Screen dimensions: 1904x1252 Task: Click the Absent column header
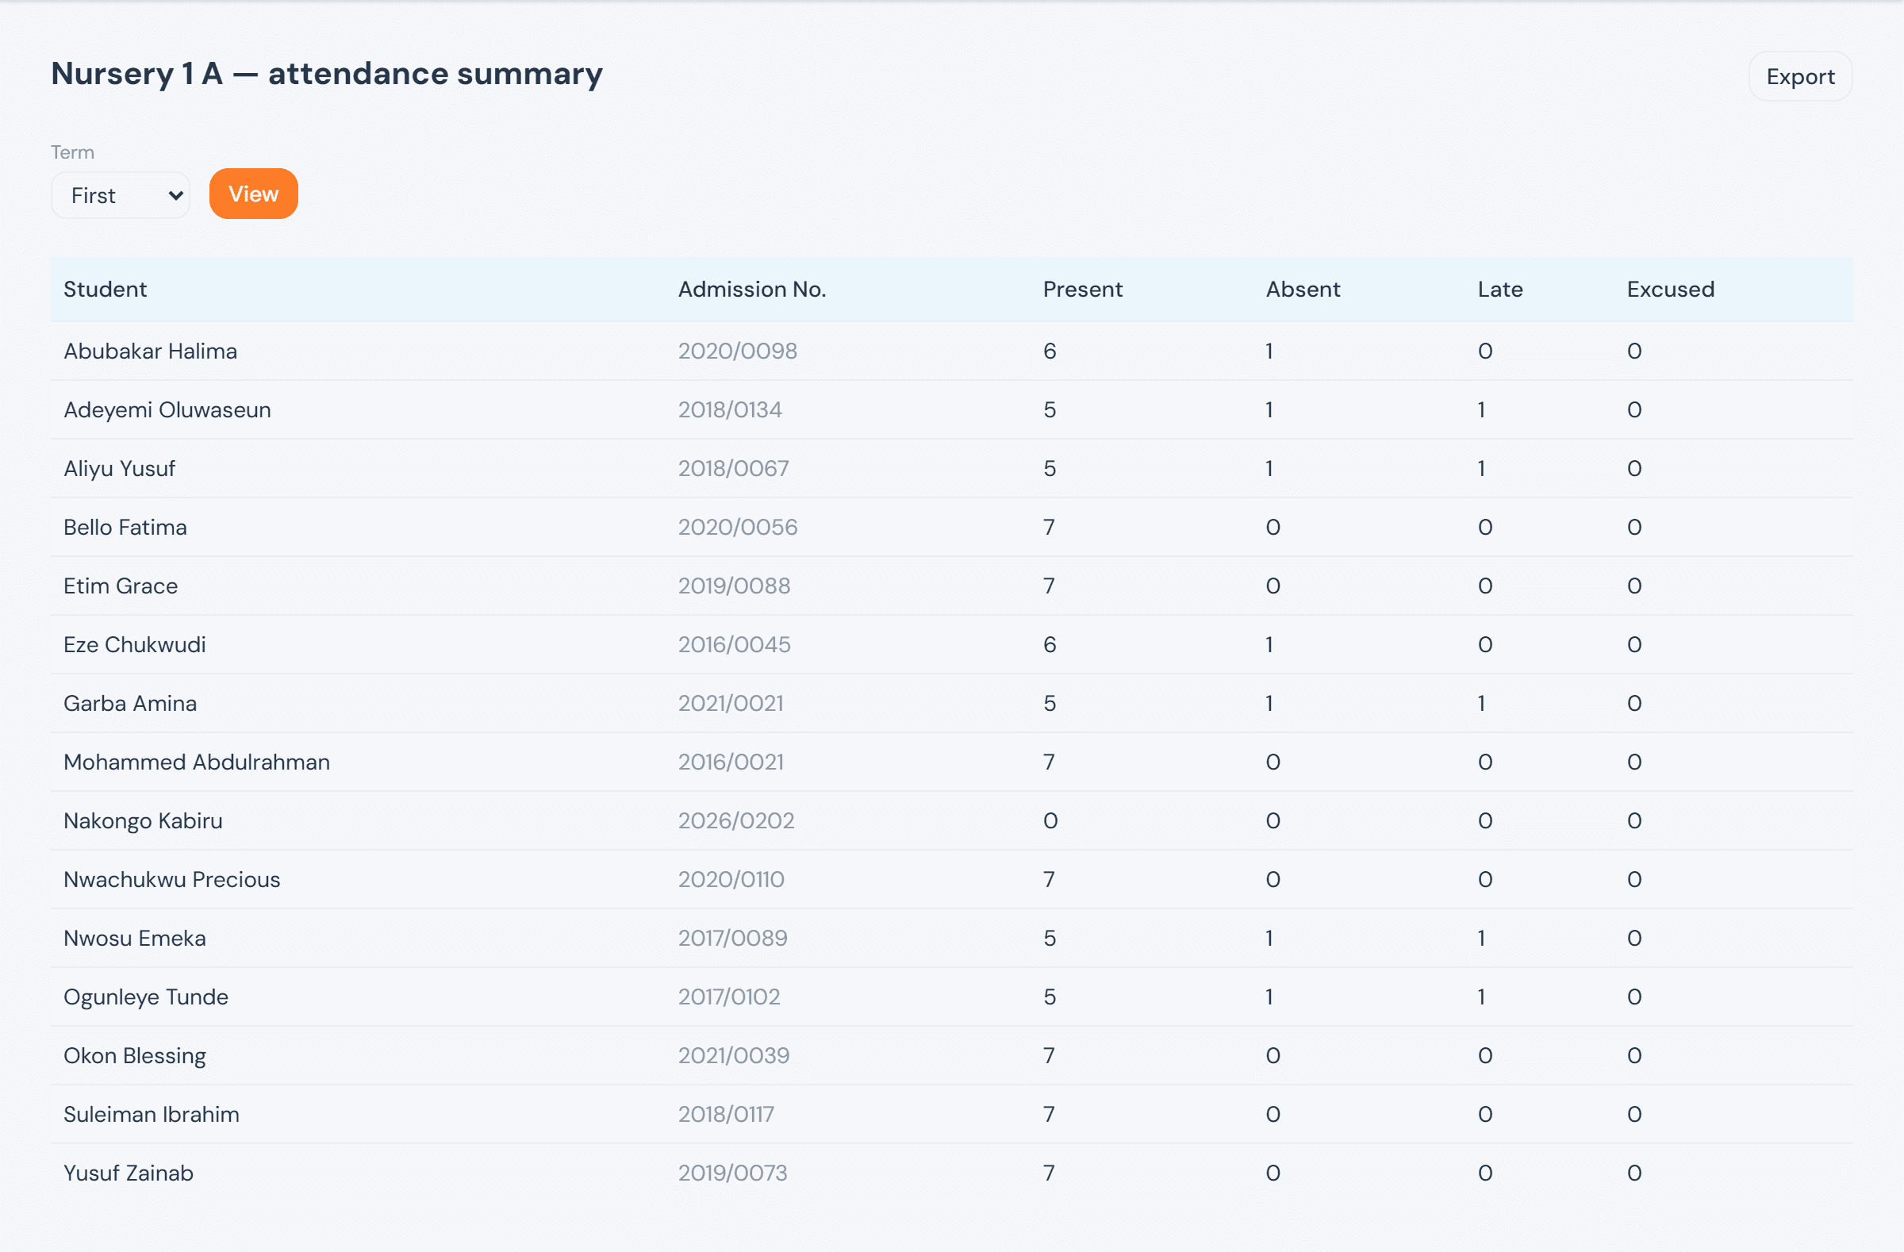pyautogui.click(x=1303, y=289)
